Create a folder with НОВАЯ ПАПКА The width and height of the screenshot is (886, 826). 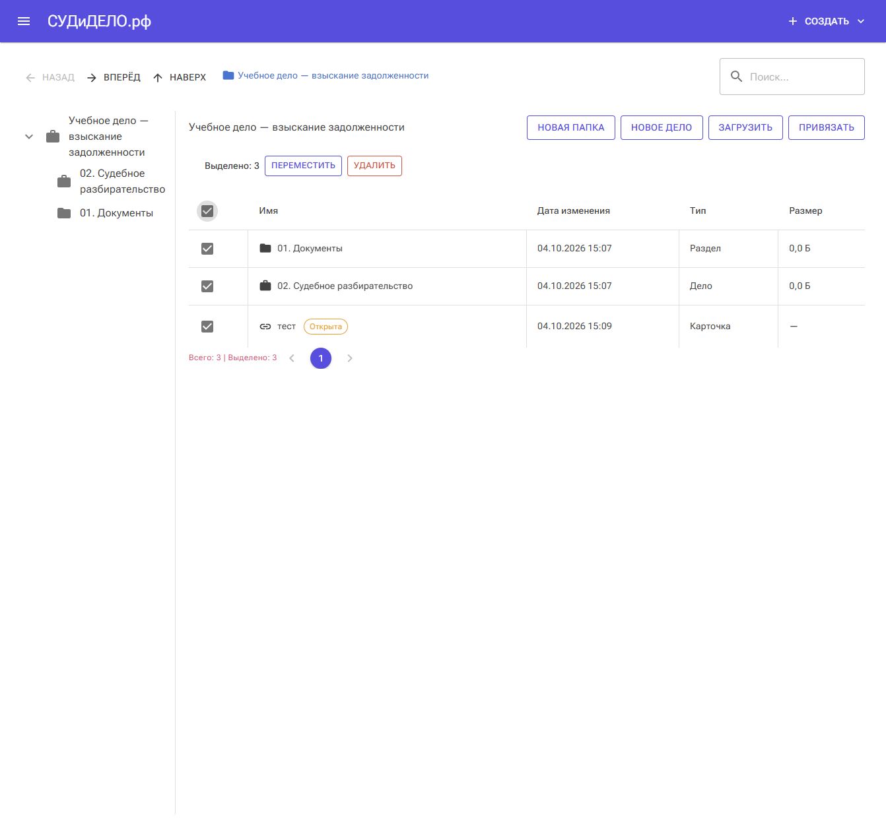[x=571, y=128]
